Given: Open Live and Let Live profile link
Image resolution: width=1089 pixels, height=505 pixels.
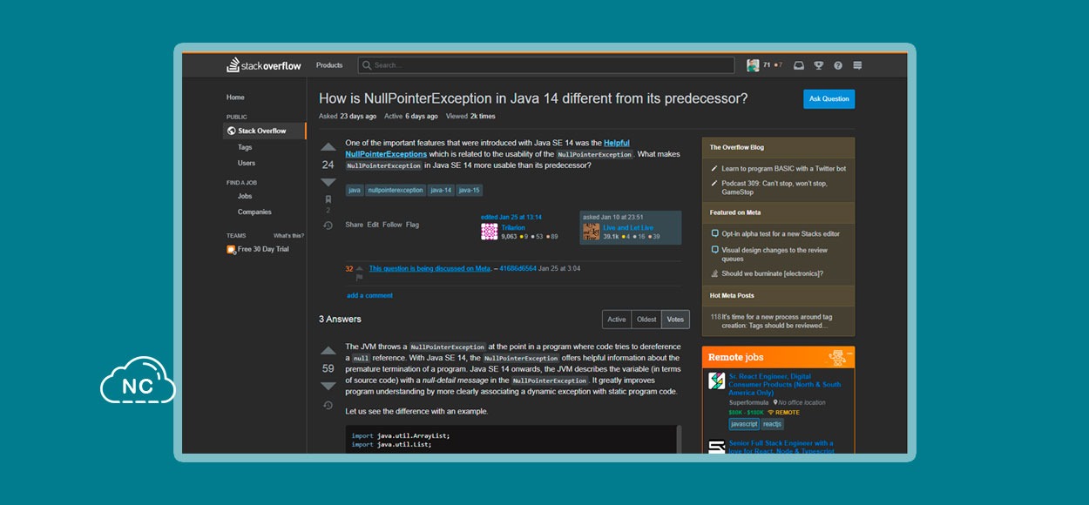Looking at the screenshot, I should (x=628, y=228).
